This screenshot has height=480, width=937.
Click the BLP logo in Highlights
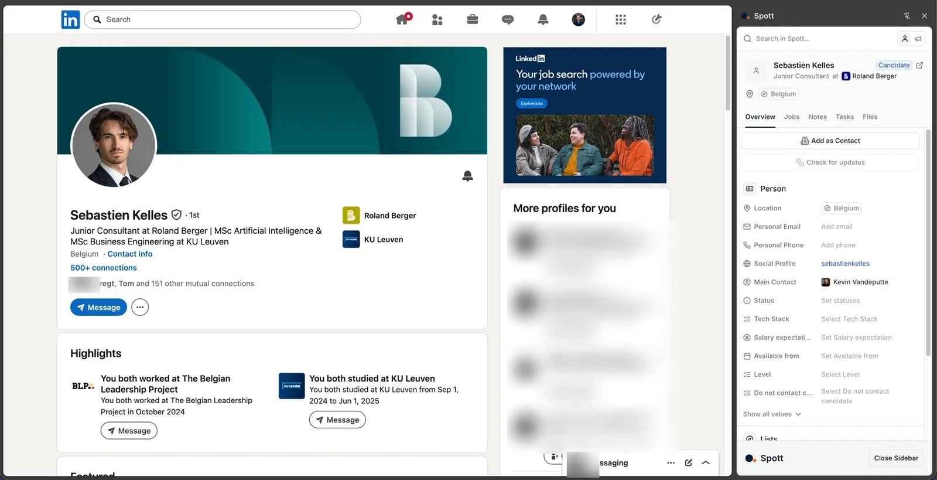point(83,386)
